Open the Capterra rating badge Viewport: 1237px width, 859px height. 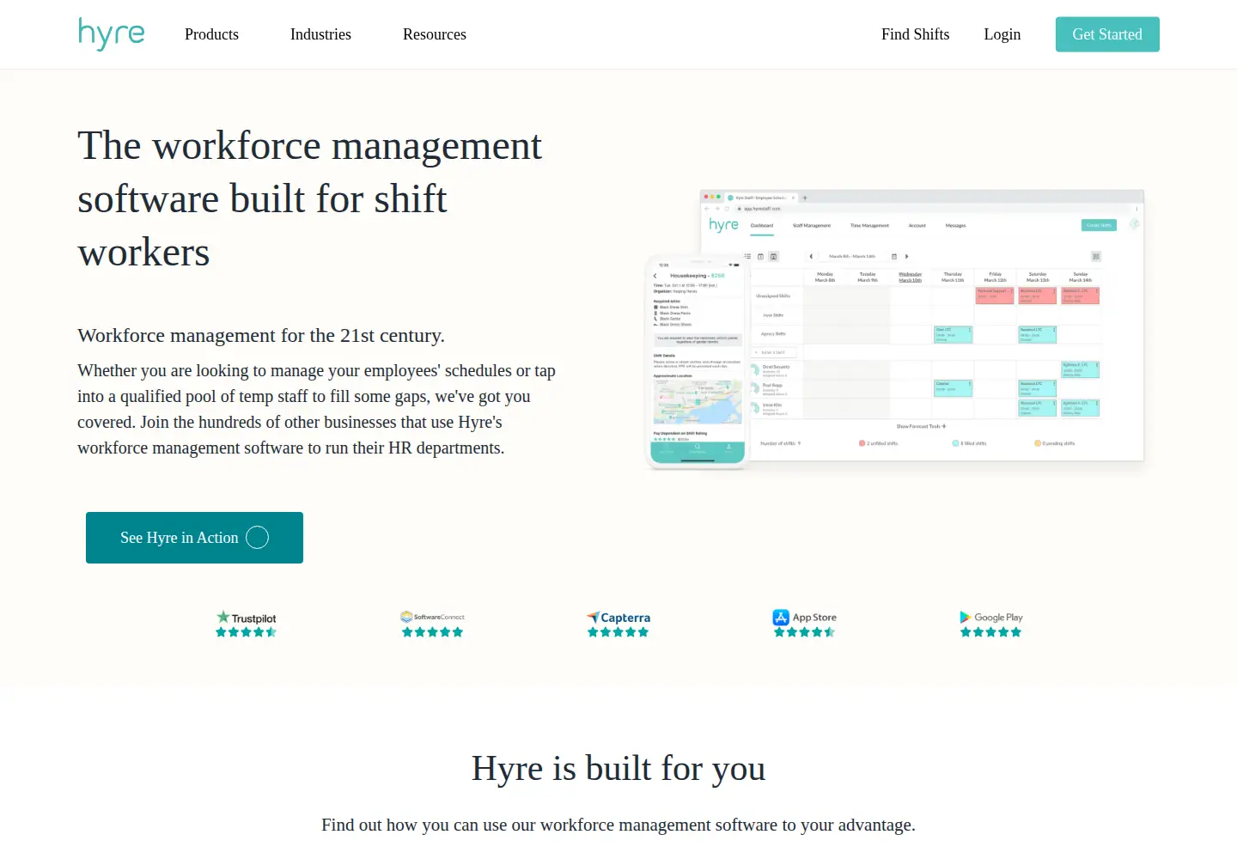(618, 624)
